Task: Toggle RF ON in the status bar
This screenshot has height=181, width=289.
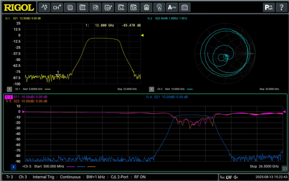Action: pos(140,177)
